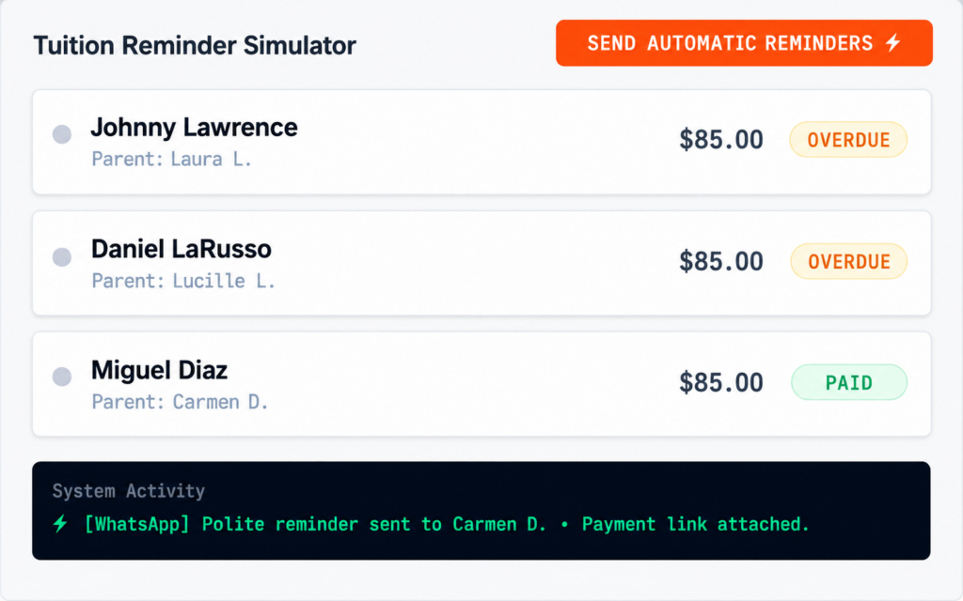This screenshot has width=963, height=601.
Task: Click Johnny Lawrence's $85.00 amount
Action: pos(721,140)
